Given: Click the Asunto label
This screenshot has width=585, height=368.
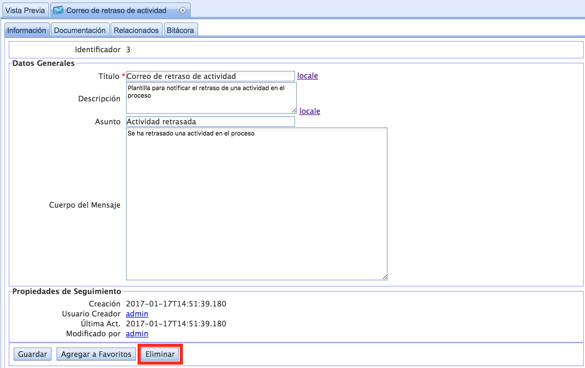Looking at the screenshot, I should pyautogui.click(x=107, y=122).
